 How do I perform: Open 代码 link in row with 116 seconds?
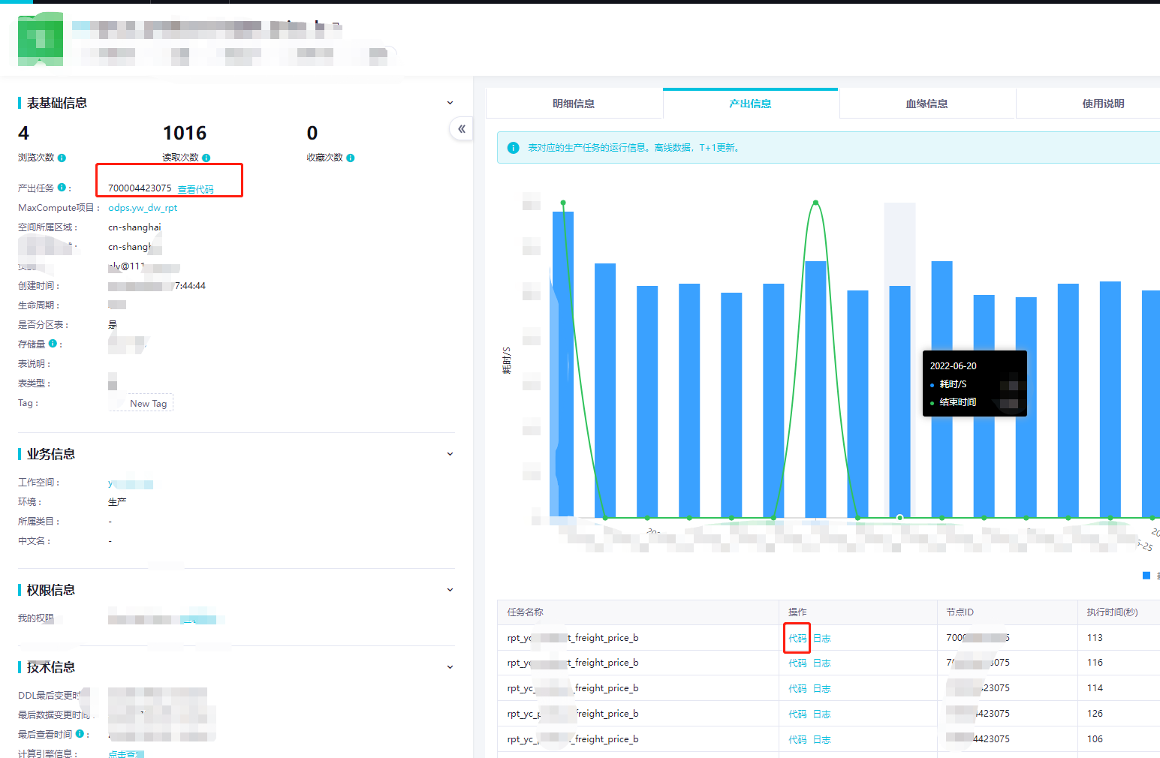(x=797, y=663)
